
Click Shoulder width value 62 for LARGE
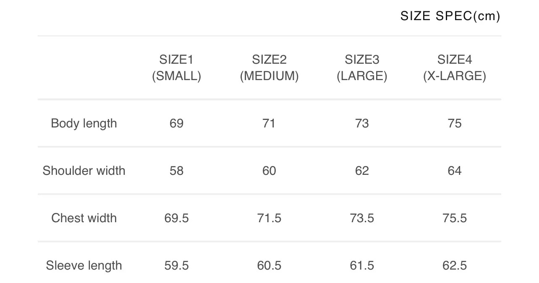point(362,171)
